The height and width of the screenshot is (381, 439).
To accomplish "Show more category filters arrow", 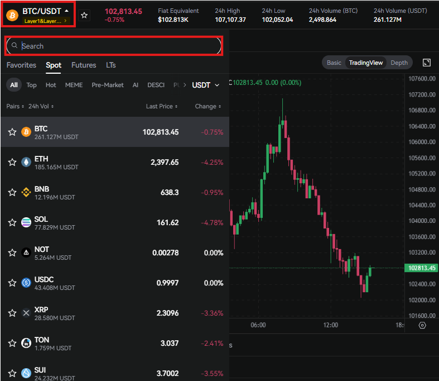I will 185,85.
